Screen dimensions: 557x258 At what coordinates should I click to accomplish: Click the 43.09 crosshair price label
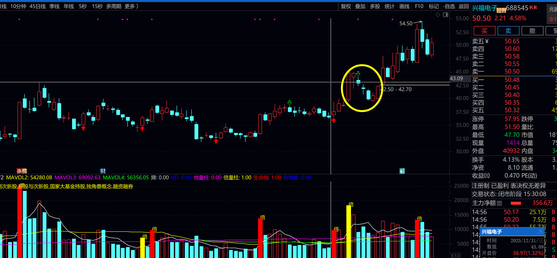(456, 79)
